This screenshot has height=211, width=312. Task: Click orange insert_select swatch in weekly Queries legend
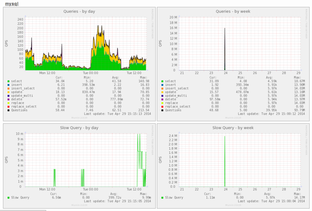[162, 89]
